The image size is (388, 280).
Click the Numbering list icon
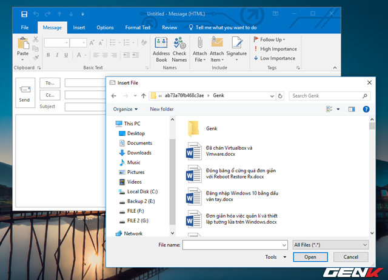(127, 42)
